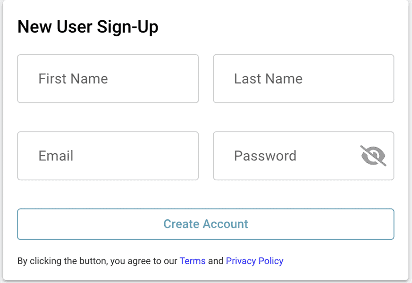Click the 'By clicking the button' agreement text

coord(94,261)
